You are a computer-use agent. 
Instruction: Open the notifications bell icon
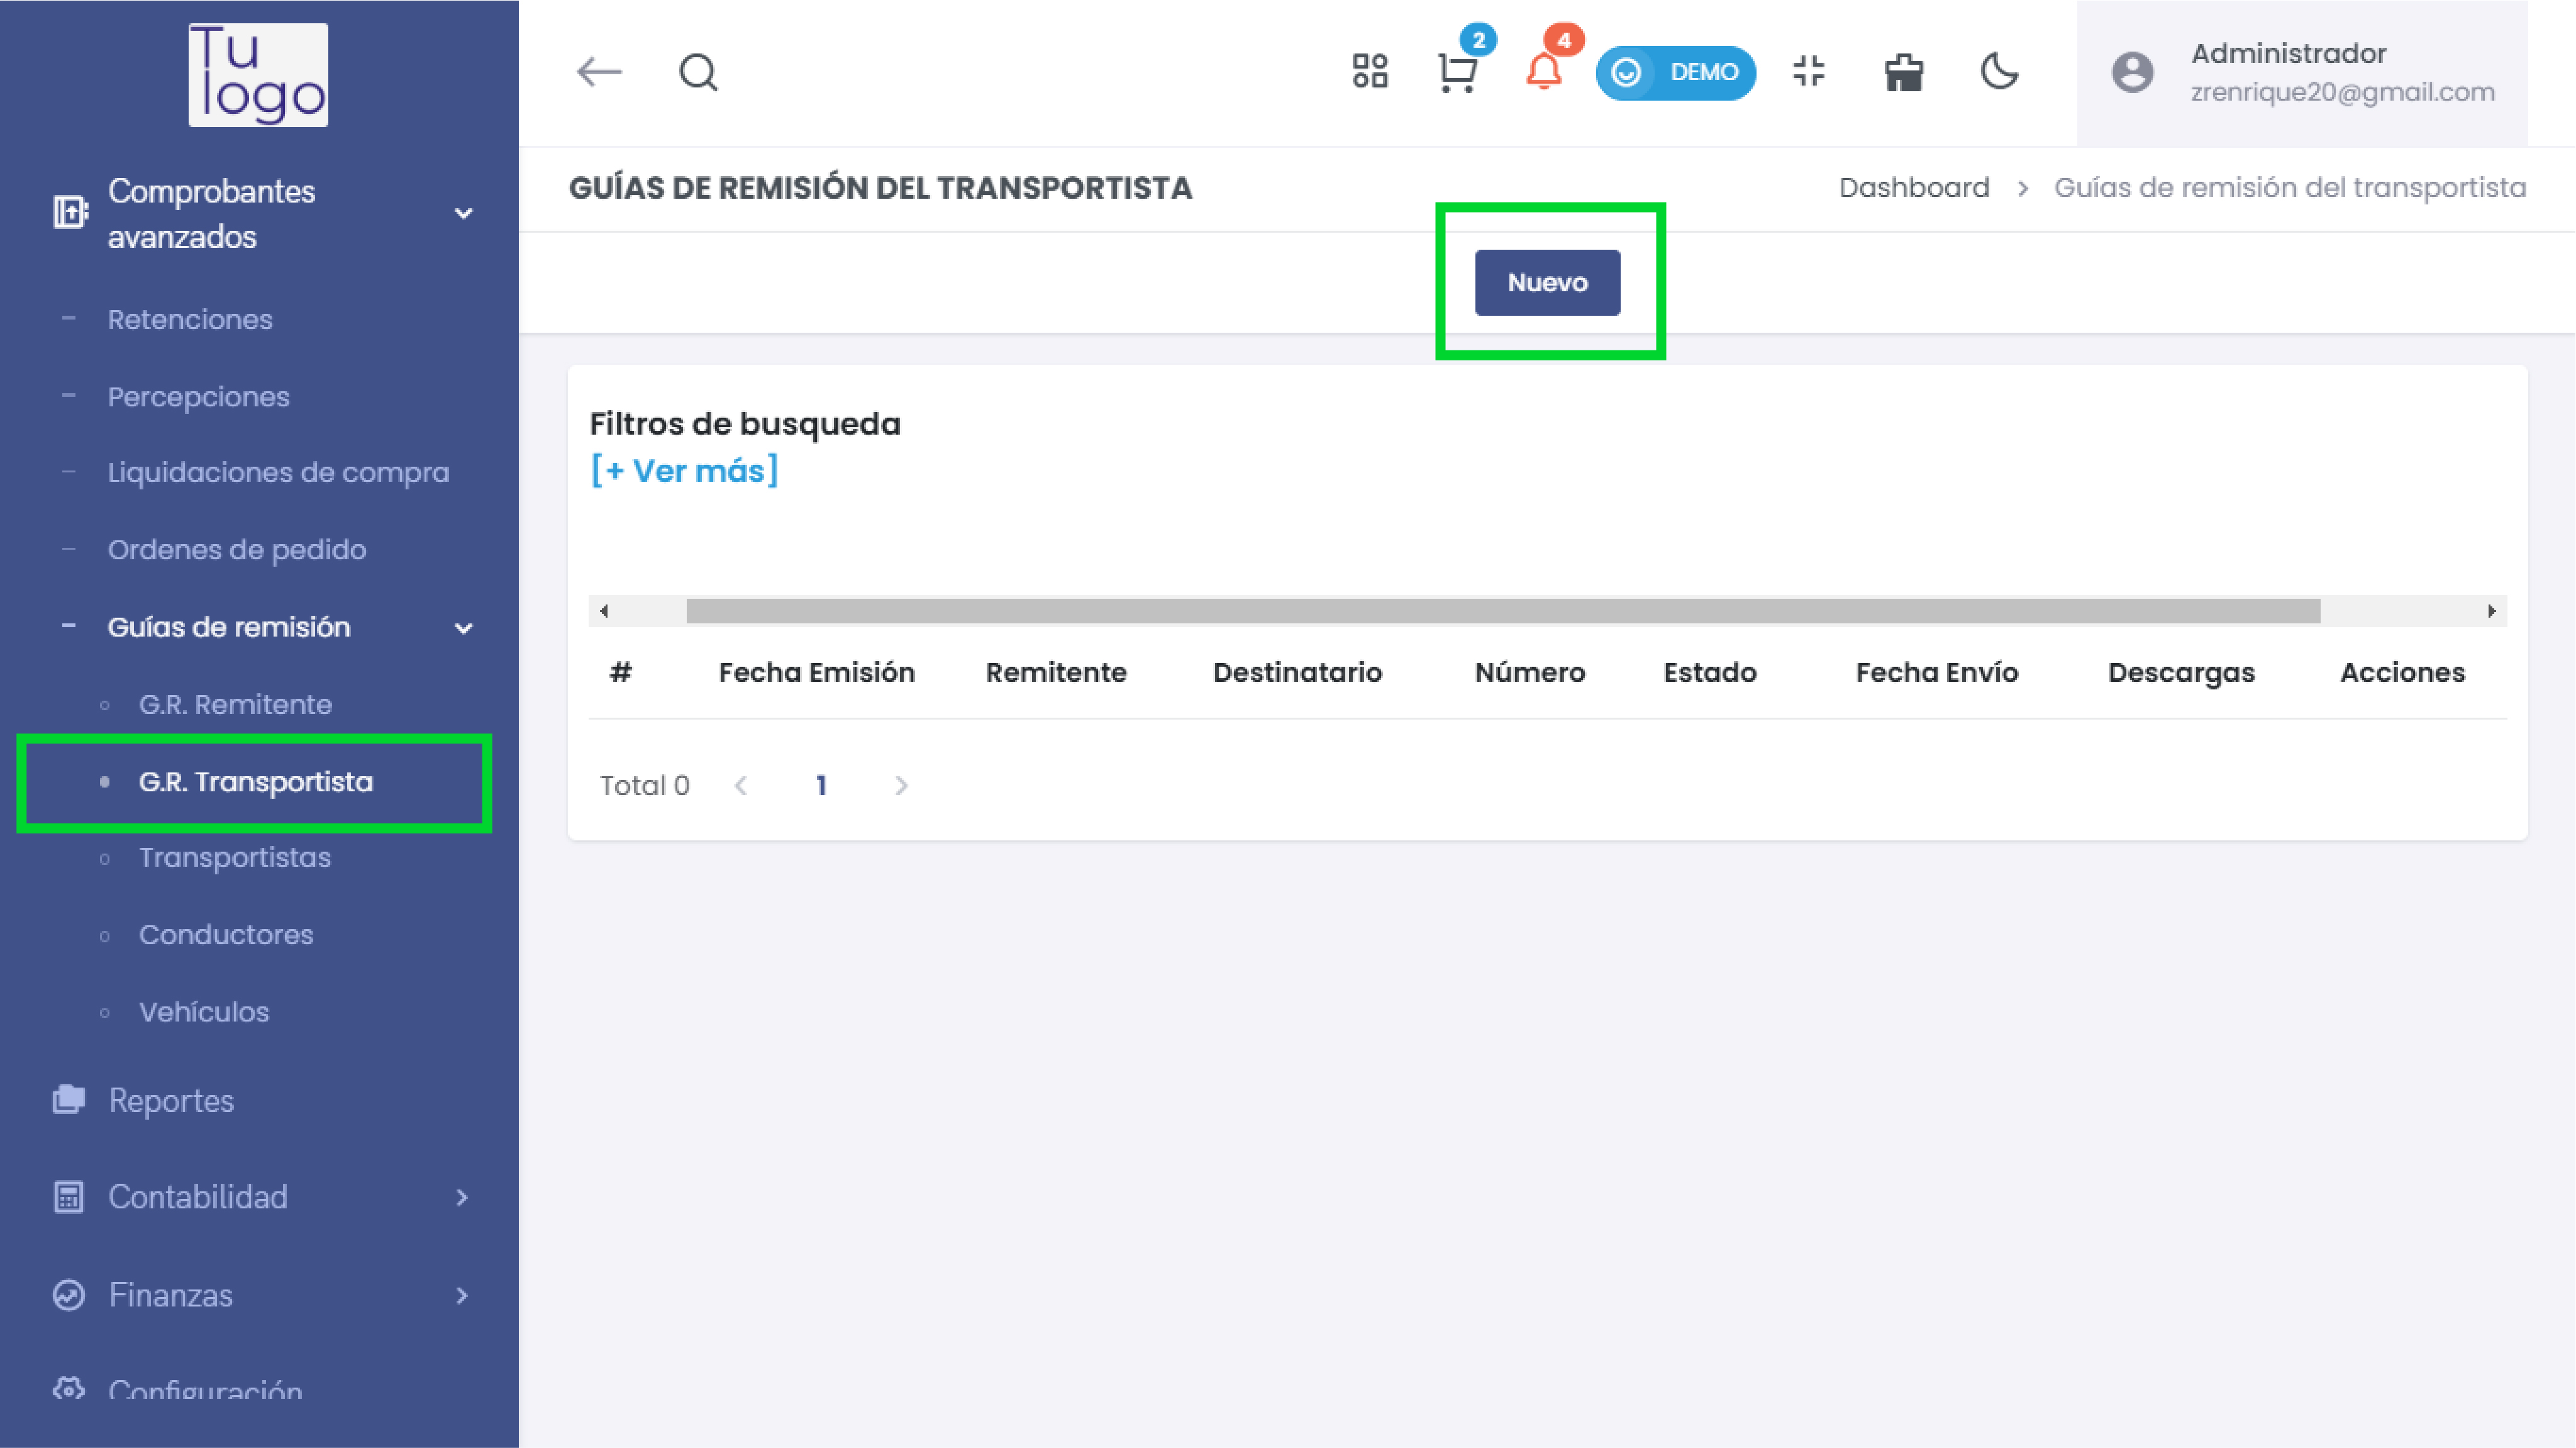(x=1543, y=72)
